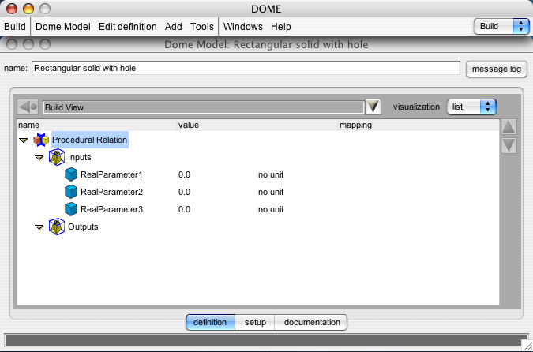Open the Windows menu
This screenshot has width=533, height=352.
click(x=243, y=27)
